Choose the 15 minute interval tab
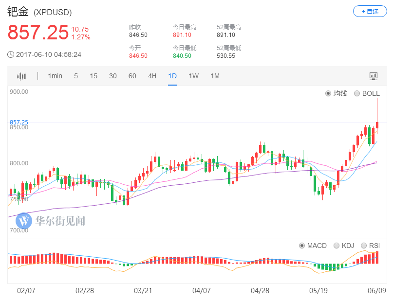Viewport: 393px width, 299px height. click(94, 76)
